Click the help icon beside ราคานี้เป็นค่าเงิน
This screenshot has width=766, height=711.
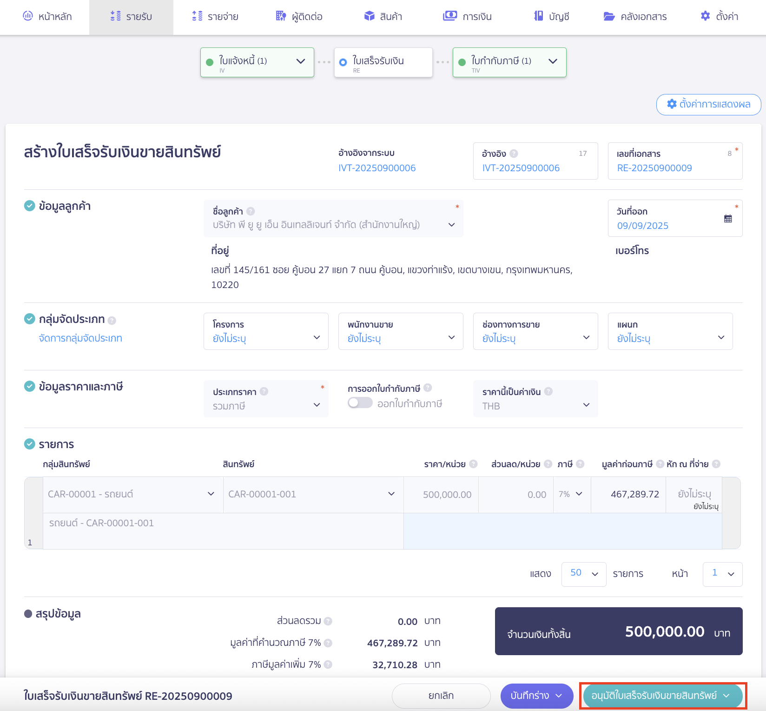point(548,391)
